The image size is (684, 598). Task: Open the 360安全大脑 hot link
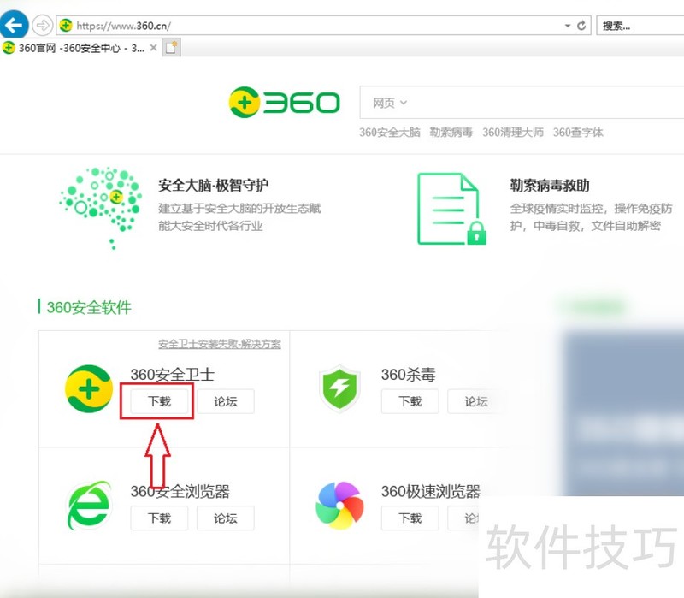click(x=390, y=133)
